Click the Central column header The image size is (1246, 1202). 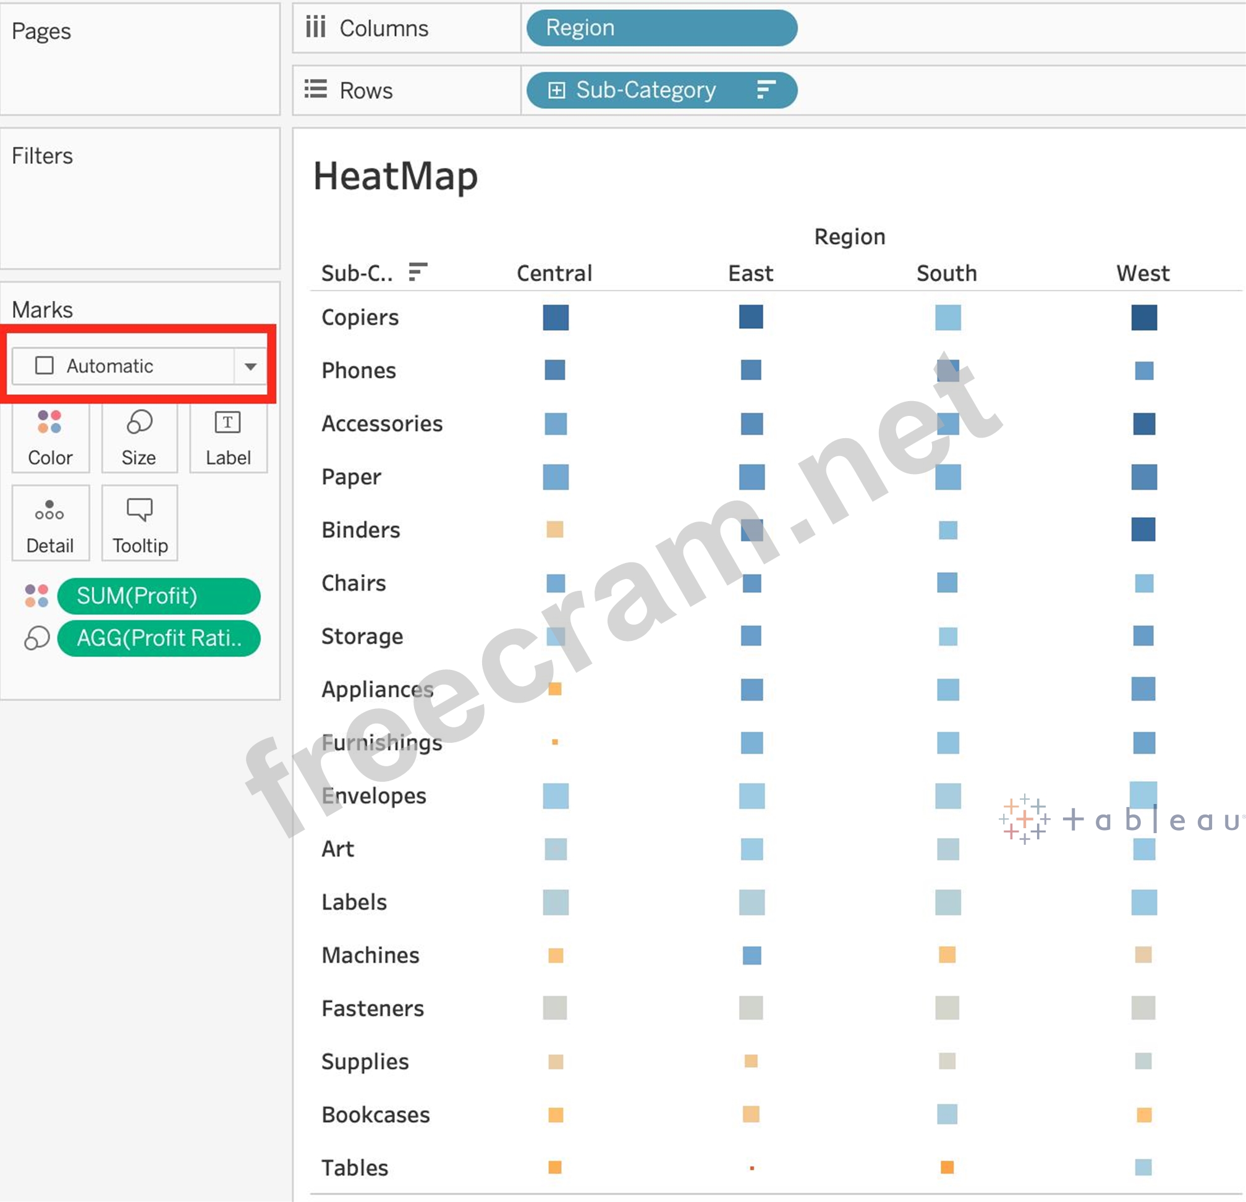554,273
